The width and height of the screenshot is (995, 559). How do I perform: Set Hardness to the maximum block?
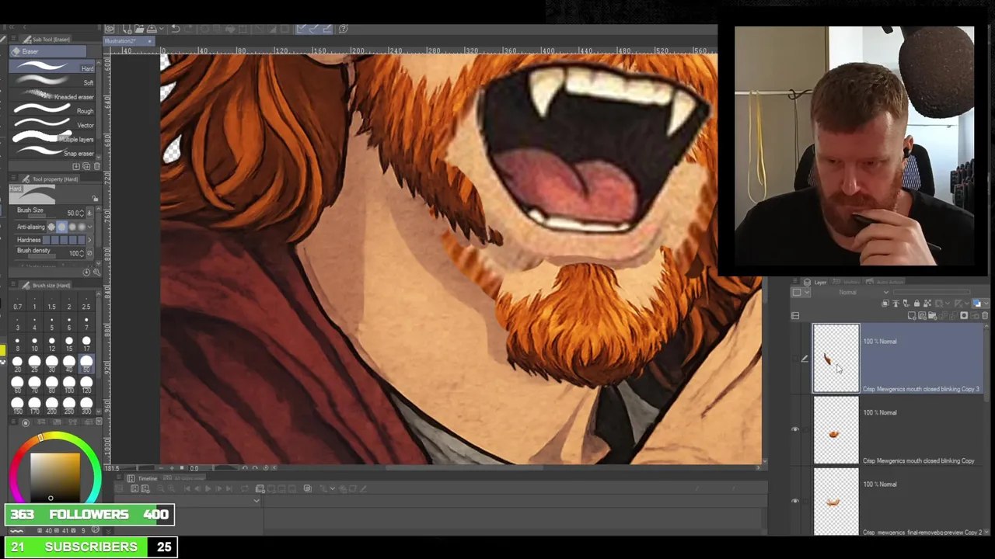[x=81, y=240]
